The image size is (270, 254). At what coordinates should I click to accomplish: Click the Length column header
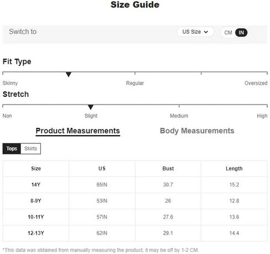pyautogui.click(x=234, y=169)
